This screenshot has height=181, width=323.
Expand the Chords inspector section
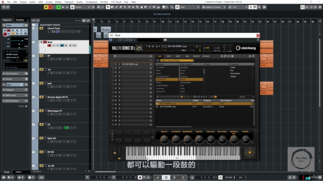(x=15, y=79)
